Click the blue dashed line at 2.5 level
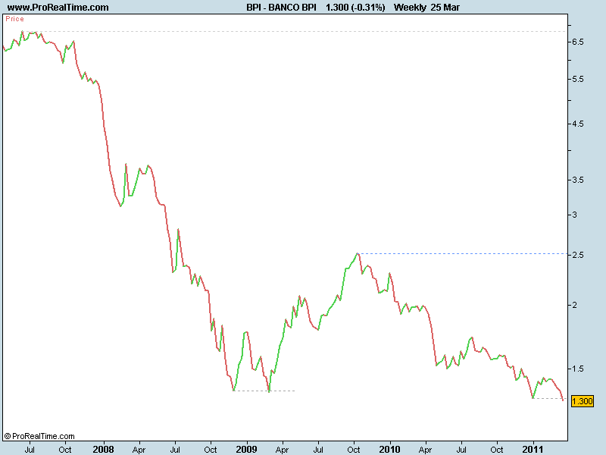This screenshot has width=606, height=455. tap(462, 254)
